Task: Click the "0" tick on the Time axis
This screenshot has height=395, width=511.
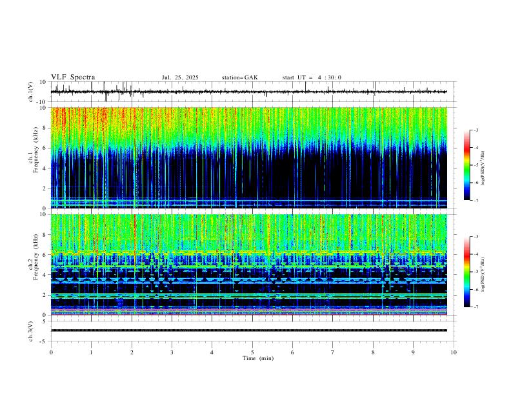Action: 51,352
